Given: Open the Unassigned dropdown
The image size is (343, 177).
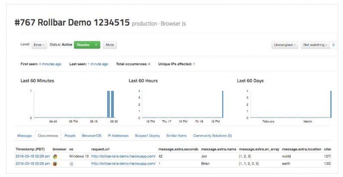Looking at the screenshot, I should (285, 45).
